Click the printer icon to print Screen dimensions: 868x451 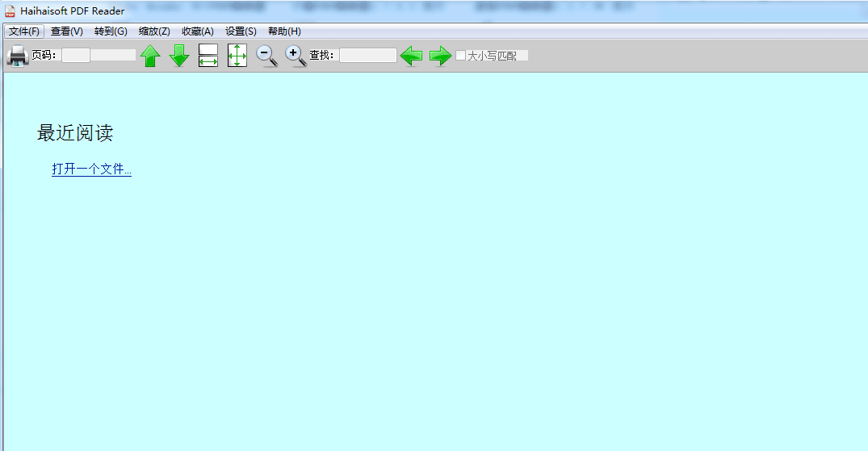point(18,56)
